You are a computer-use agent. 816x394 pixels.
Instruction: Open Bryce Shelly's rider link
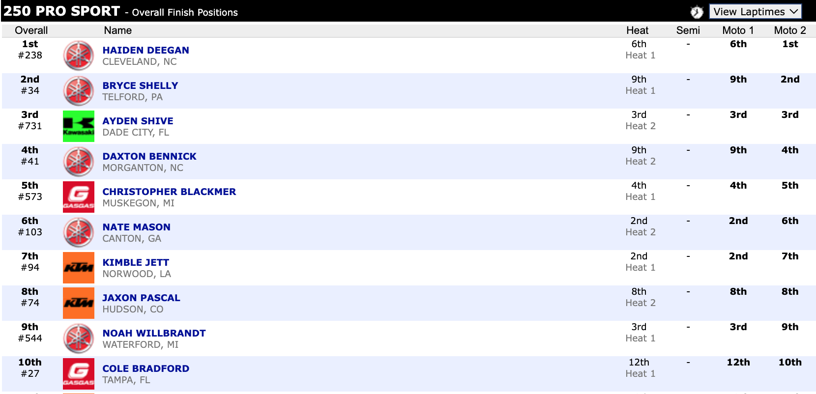140,85
